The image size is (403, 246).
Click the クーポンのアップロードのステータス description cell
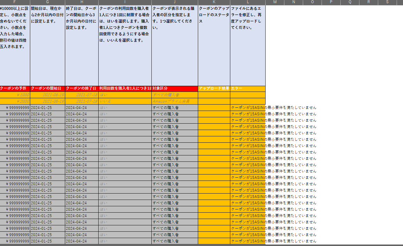click(214, 45)
